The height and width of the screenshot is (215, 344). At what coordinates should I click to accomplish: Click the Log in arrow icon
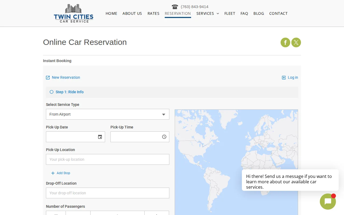[284, 78]
